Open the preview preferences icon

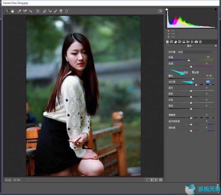click(161, 180)
